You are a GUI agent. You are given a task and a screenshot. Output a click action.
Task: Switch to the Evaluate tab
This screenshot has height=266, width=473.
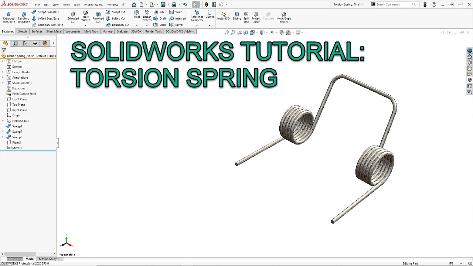point(122,31)
